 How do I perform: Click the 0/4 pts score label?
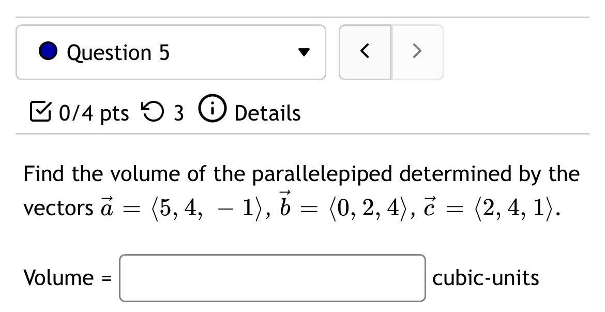tap(94, 113)
